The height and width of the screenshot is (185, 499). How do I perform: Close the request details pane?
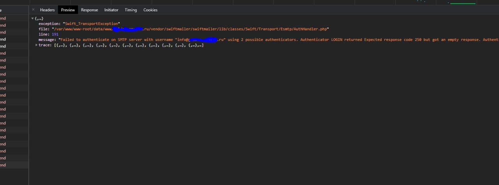[x=33, y=10]
